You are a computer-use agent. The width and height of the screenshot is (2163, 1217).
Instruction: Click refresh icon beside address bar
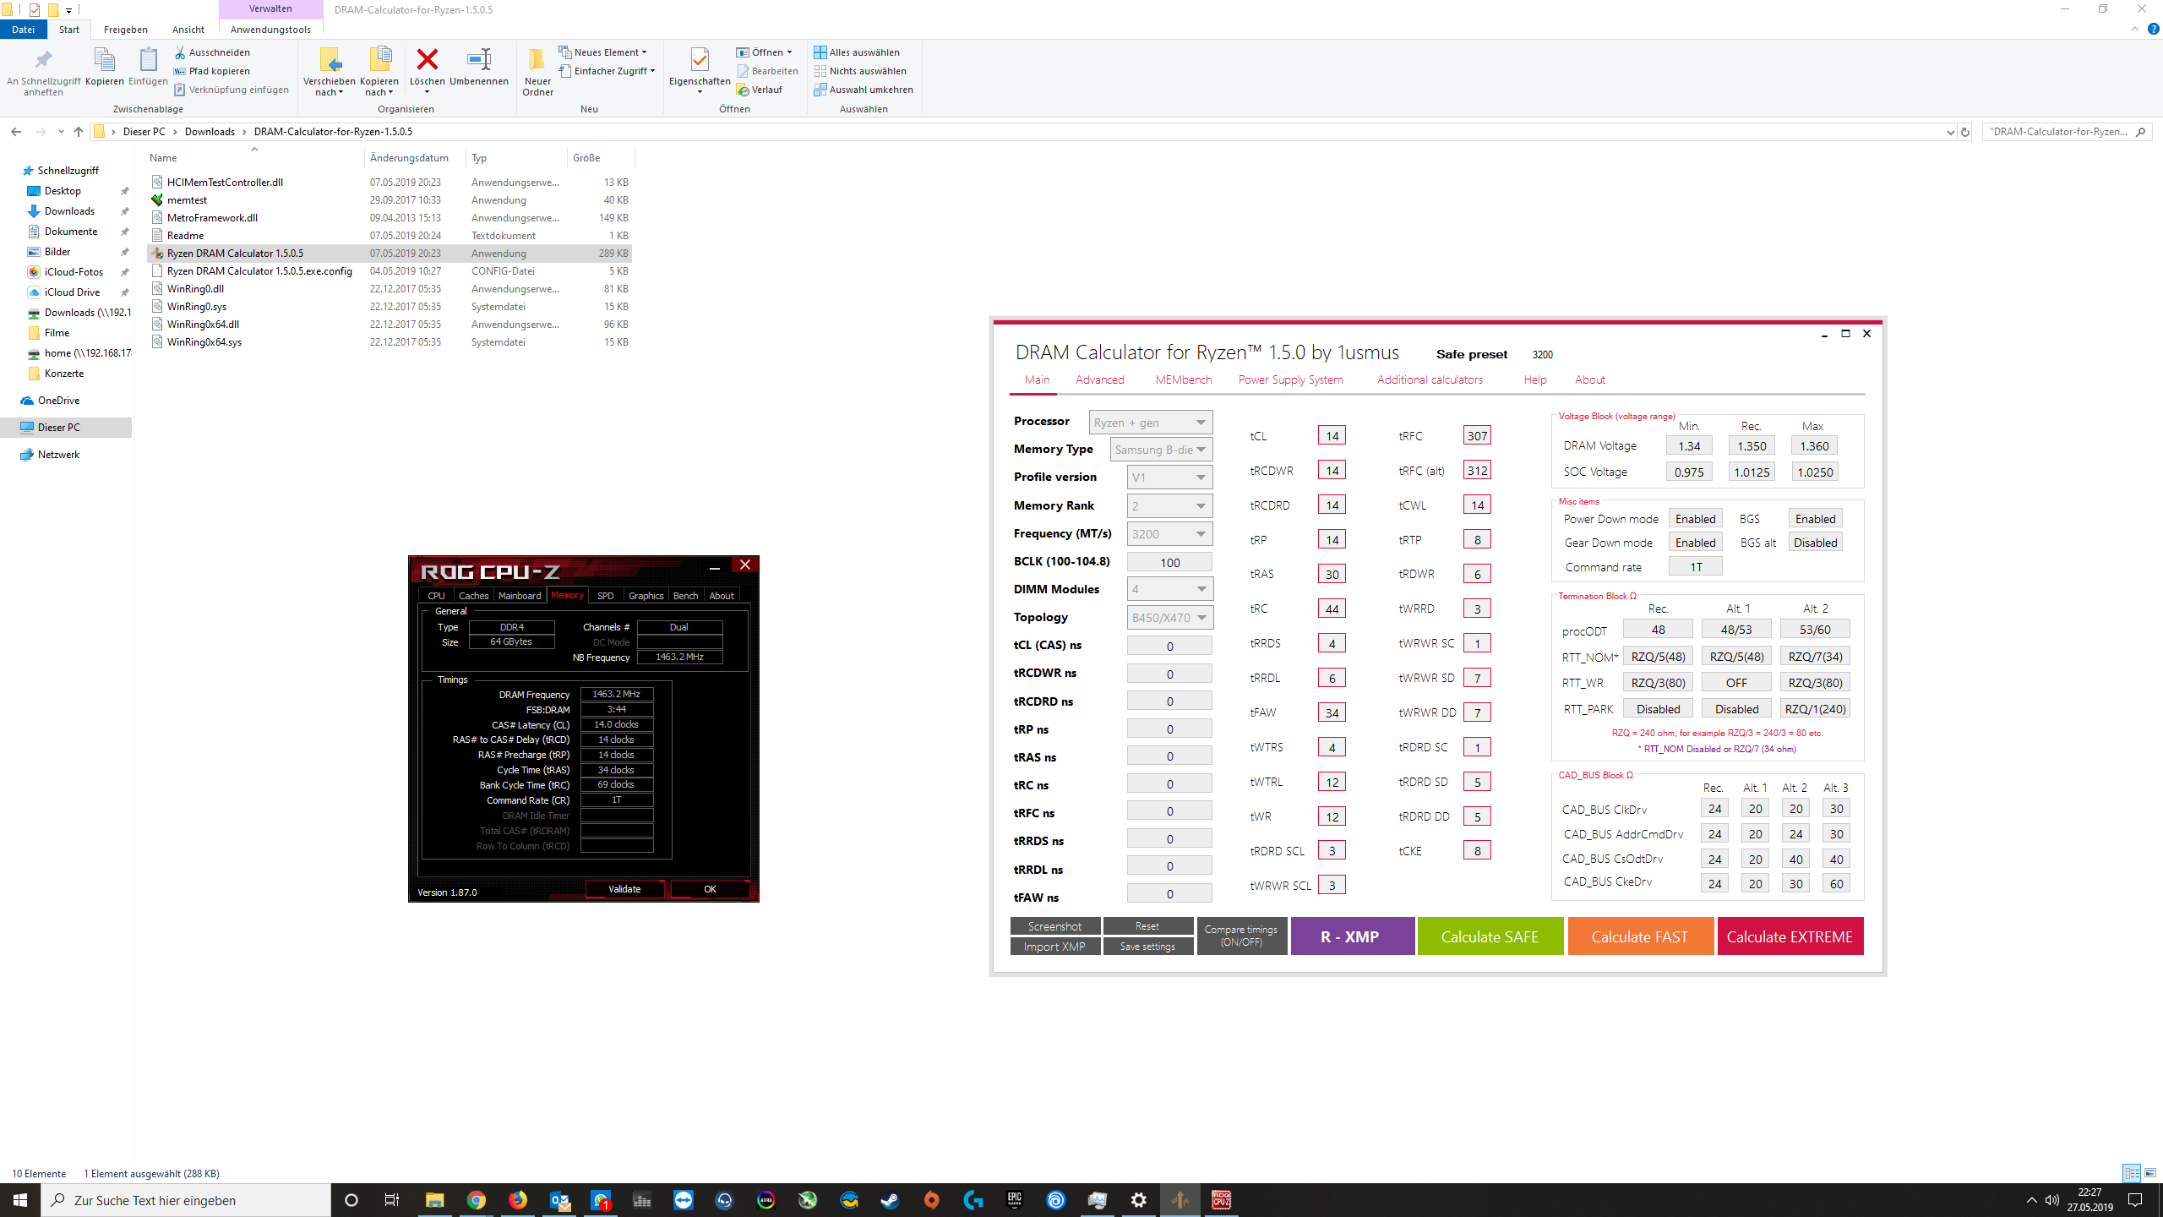tap(1964, 132)
